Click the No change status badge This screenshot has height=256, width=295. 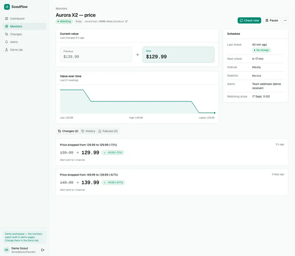(x=261, y=50)
